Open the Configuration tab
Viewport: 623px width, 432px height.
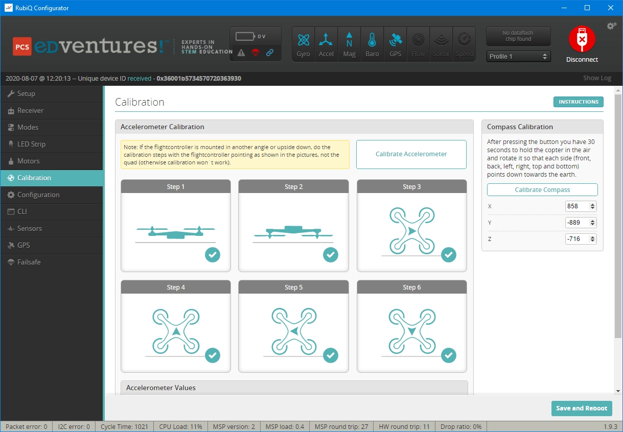click(x=52, y=195)
